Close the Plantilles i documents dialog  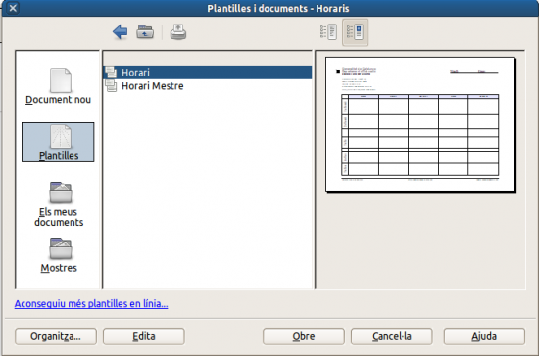tap(13, 8)
